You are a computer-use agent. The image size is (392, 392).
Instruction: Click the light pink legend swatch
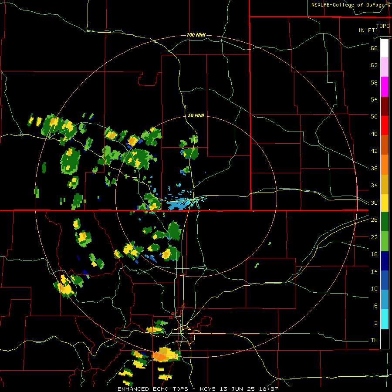[x=385, y=67]
